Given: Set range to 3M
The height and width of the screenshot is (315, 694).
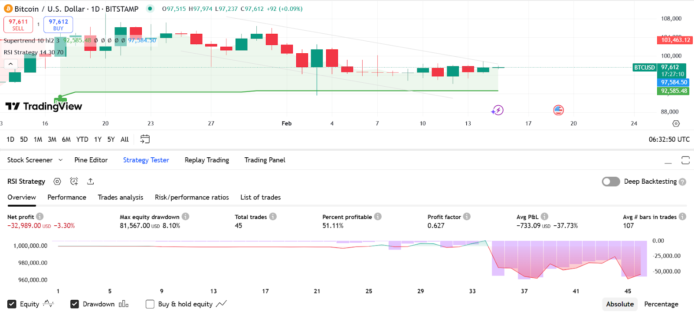Looking at the screenshot, I should 52,139.
